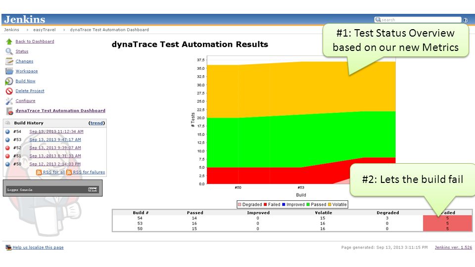This screenshot has height=267, width=475.
Task: Expand the arrow after the easyTravel breadcrumb
Action: [x=64, y=30]
